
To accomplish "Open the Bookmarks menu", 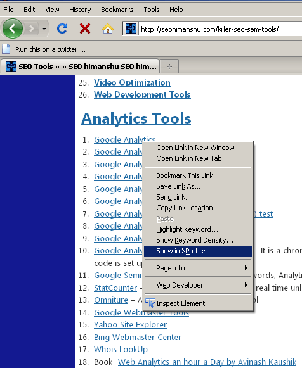I will click(117, 10).
